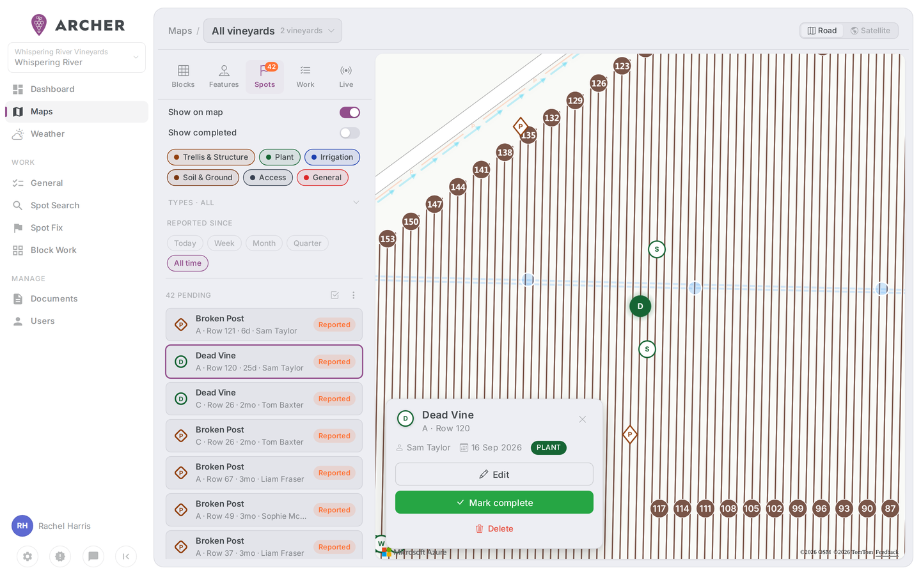Toggle the Irrigation filter chip
921x575 pixels.
click(332, 157)
